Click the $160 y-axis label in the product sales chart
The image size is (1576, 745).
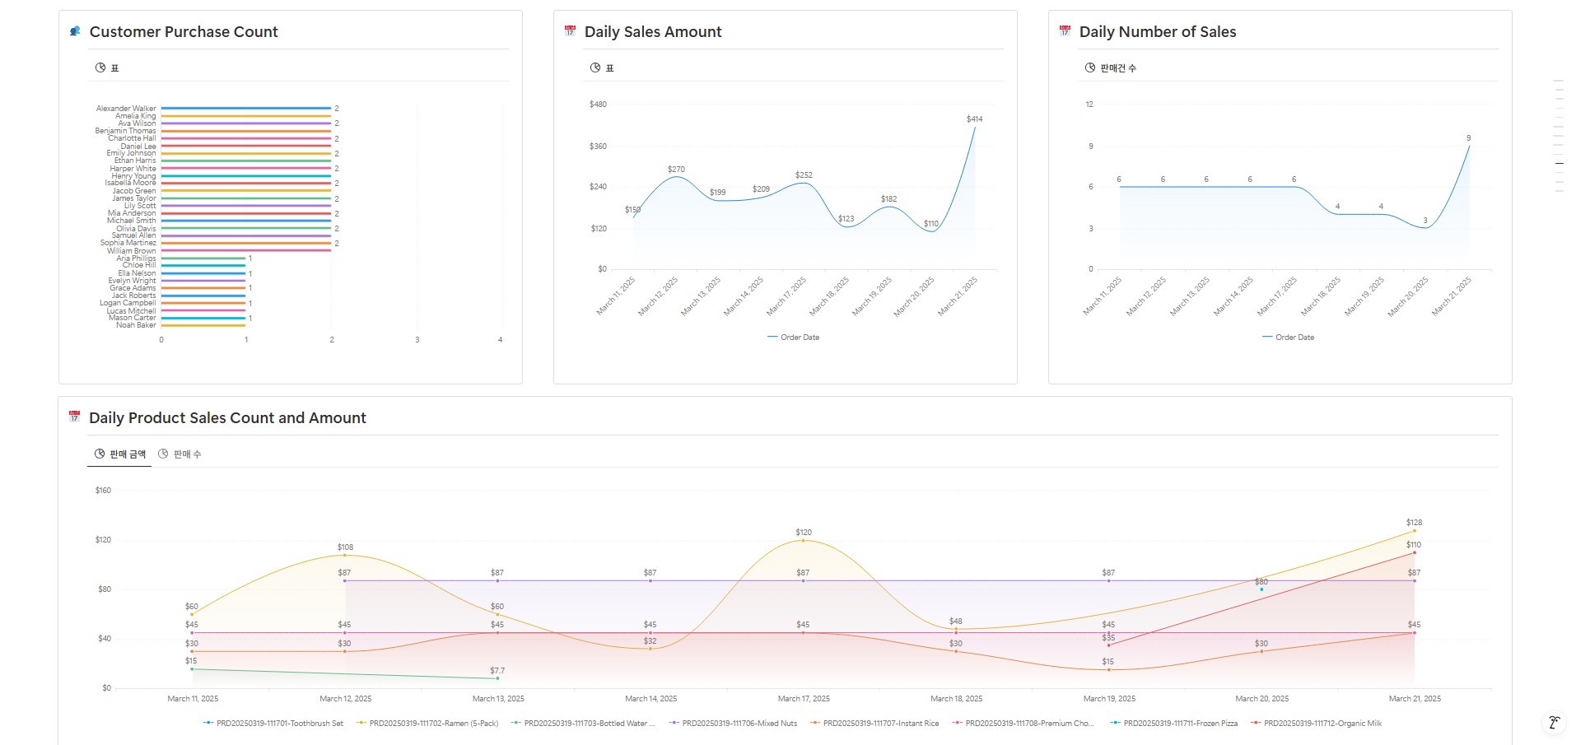pos(103,491)
